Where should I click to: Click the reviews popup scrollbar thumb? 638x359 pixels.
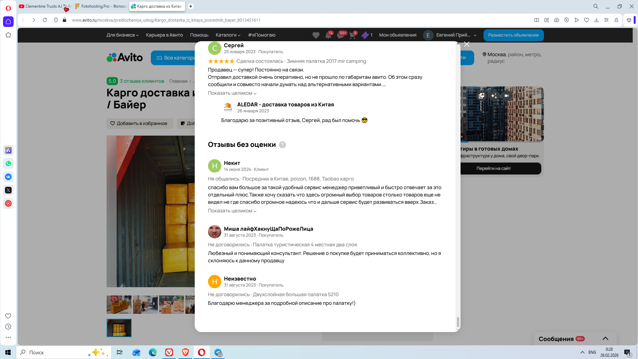[458, 321]
